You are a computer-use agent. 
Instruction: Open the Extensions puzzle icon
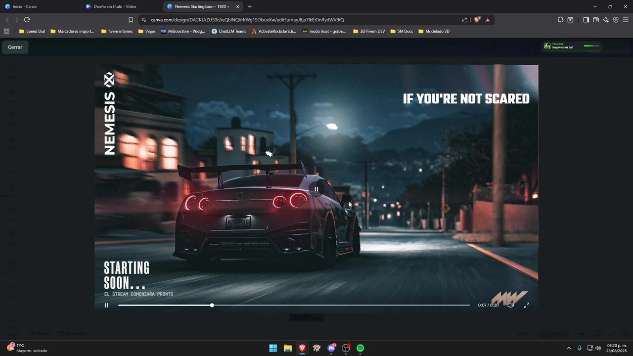[560, 20]
